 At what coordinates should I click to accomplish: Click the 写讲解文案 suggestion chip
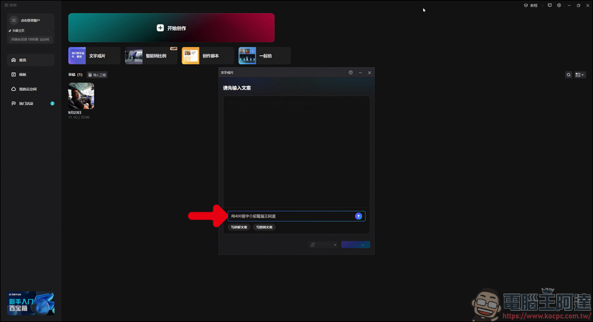point(239,227)
